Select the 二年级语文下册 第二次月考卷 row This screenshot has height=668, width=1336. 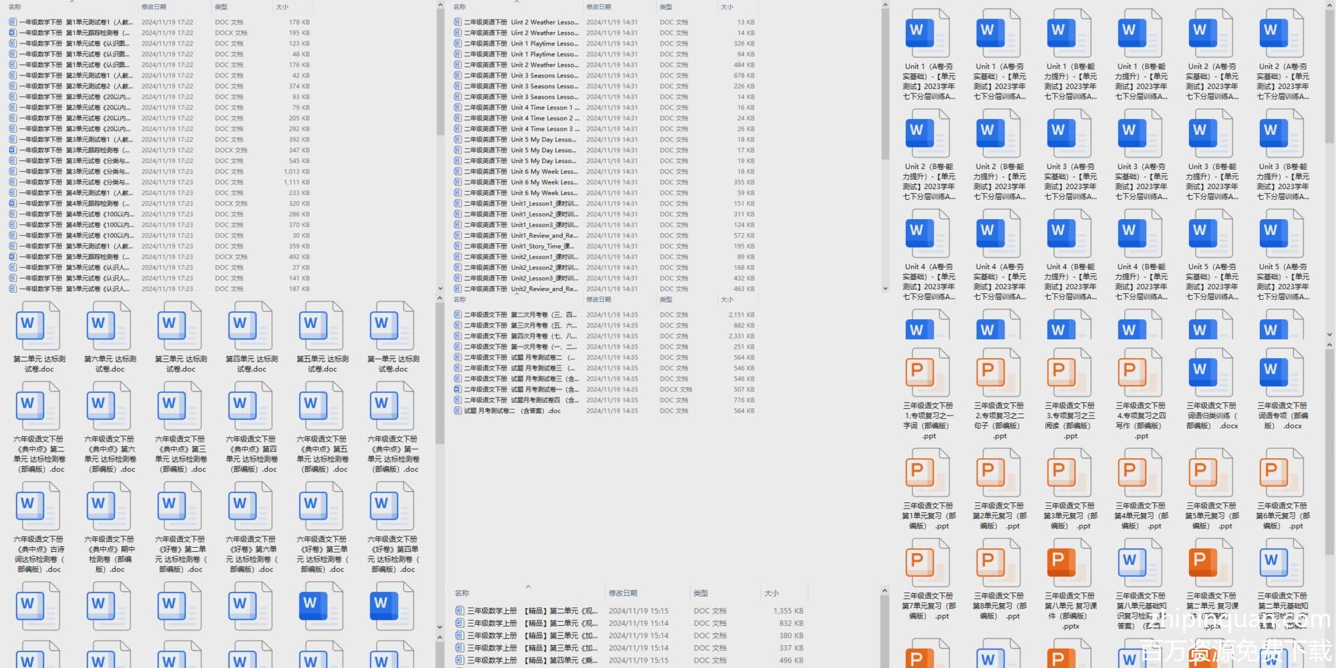(521, 315)
